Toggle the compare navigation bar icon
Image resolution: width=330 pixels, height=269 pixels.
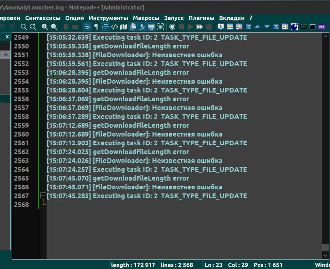285,27
